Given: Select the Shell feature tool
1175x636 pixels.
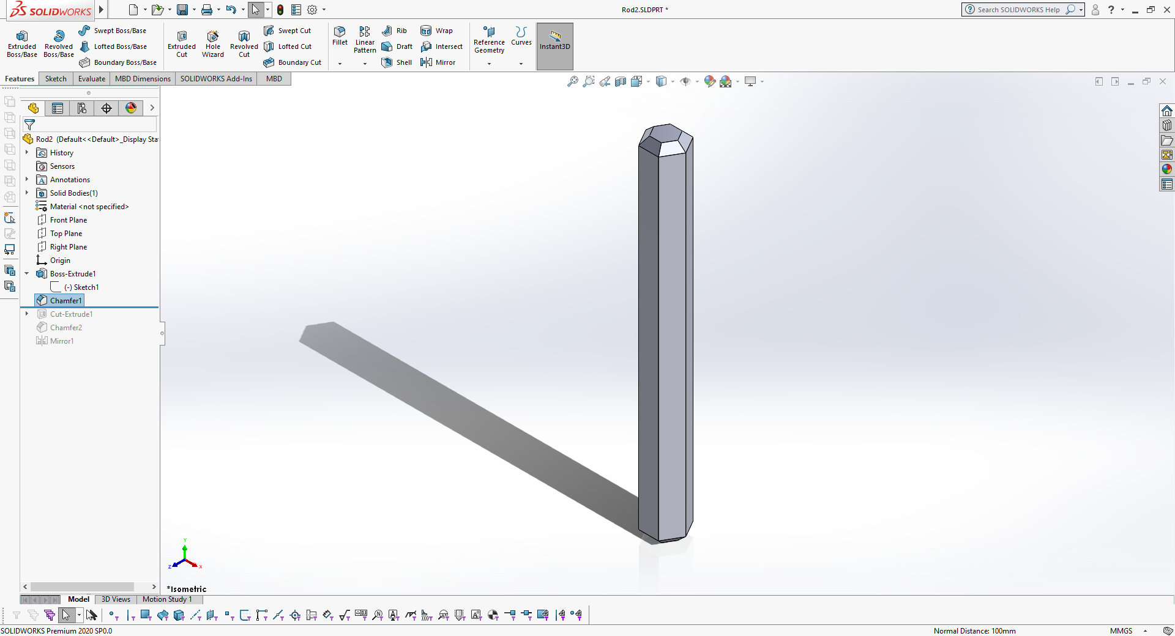Looking at the screenshot, I should [397, 62].
